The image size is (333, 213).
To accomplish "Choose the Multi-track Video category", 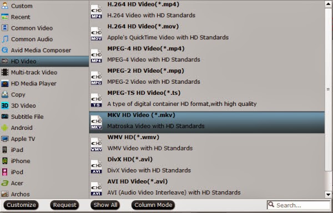I will (x=44, y=72).
